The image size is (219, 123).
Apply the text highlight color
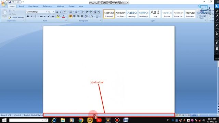point(58,16)
